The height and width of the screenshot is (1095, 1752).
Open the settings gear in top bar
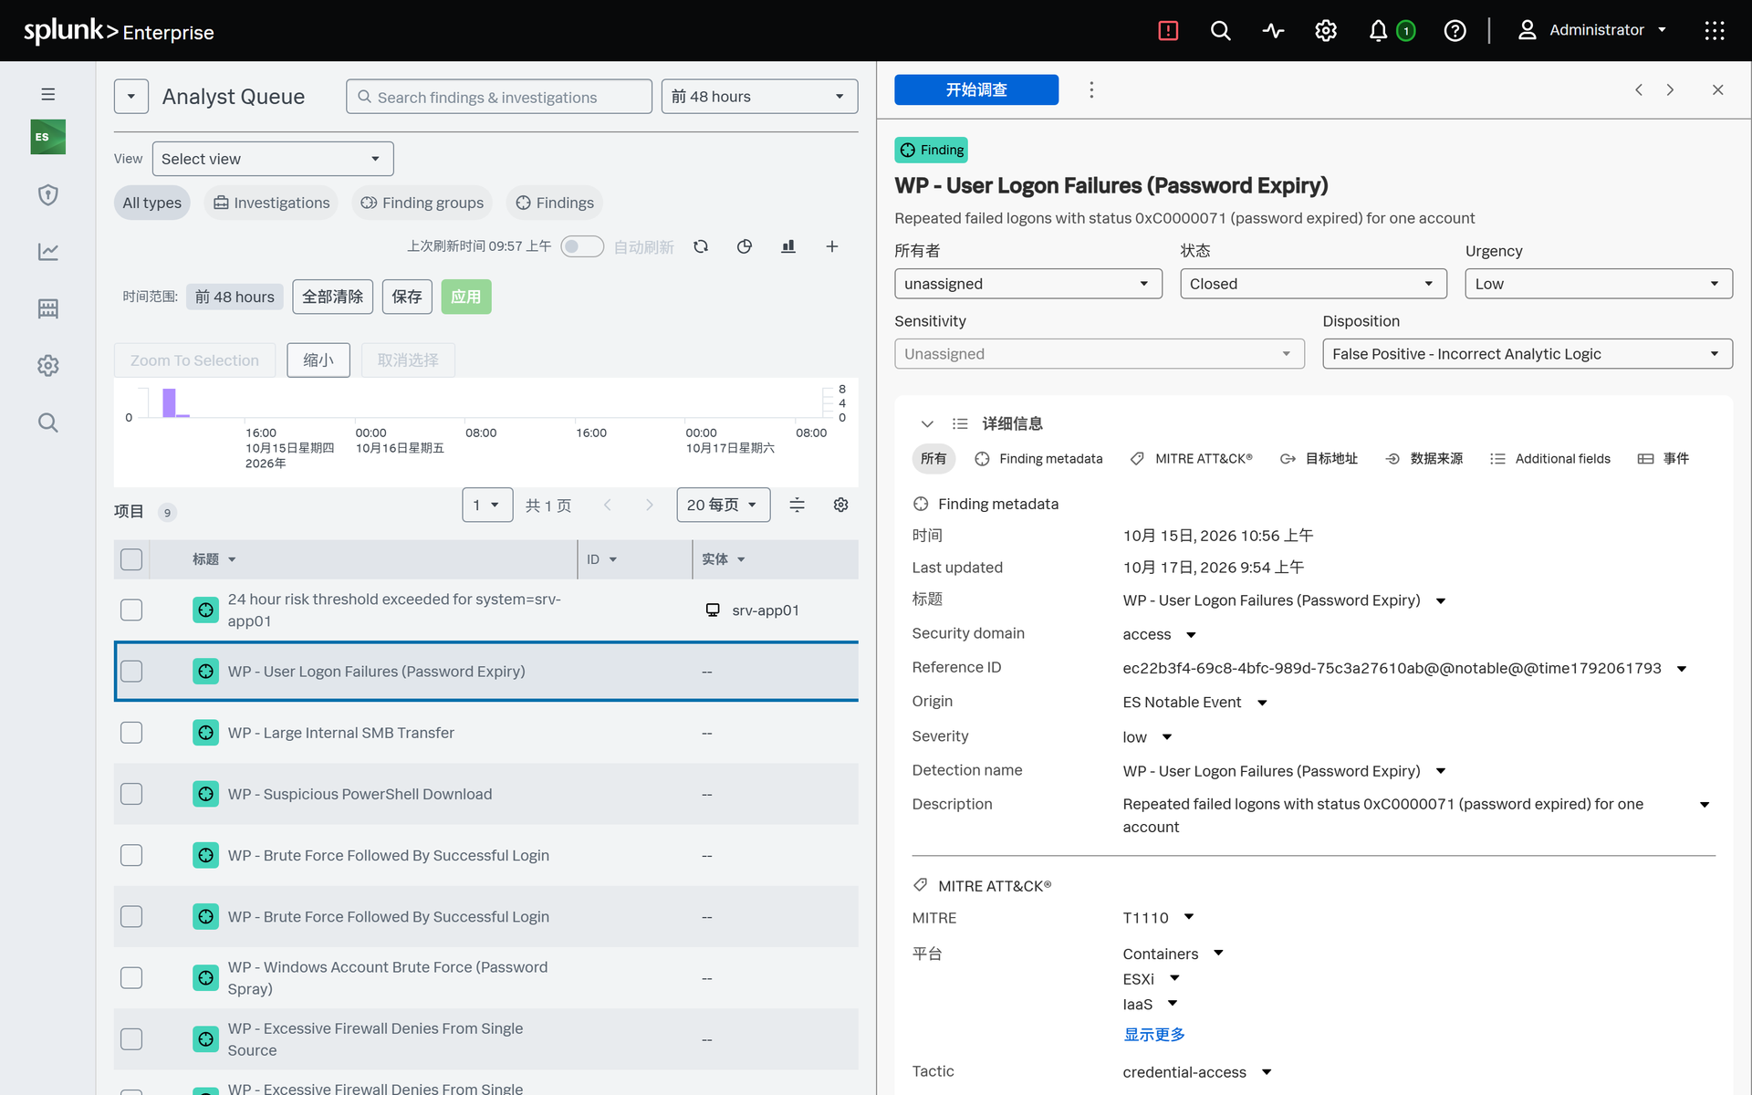coord(1325,31)
